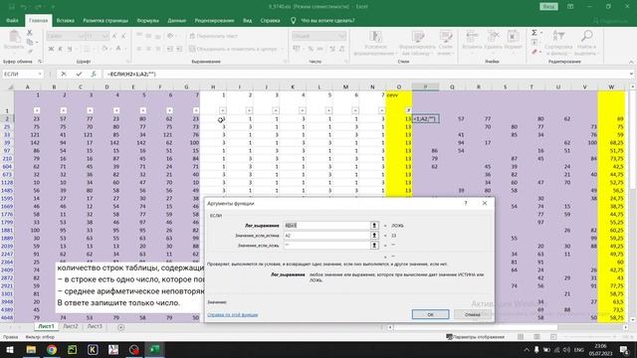The image size is (637, 358).
Task: Collapse dialog for the Значение_если_истина field
Action: click(x=374, y=236)
